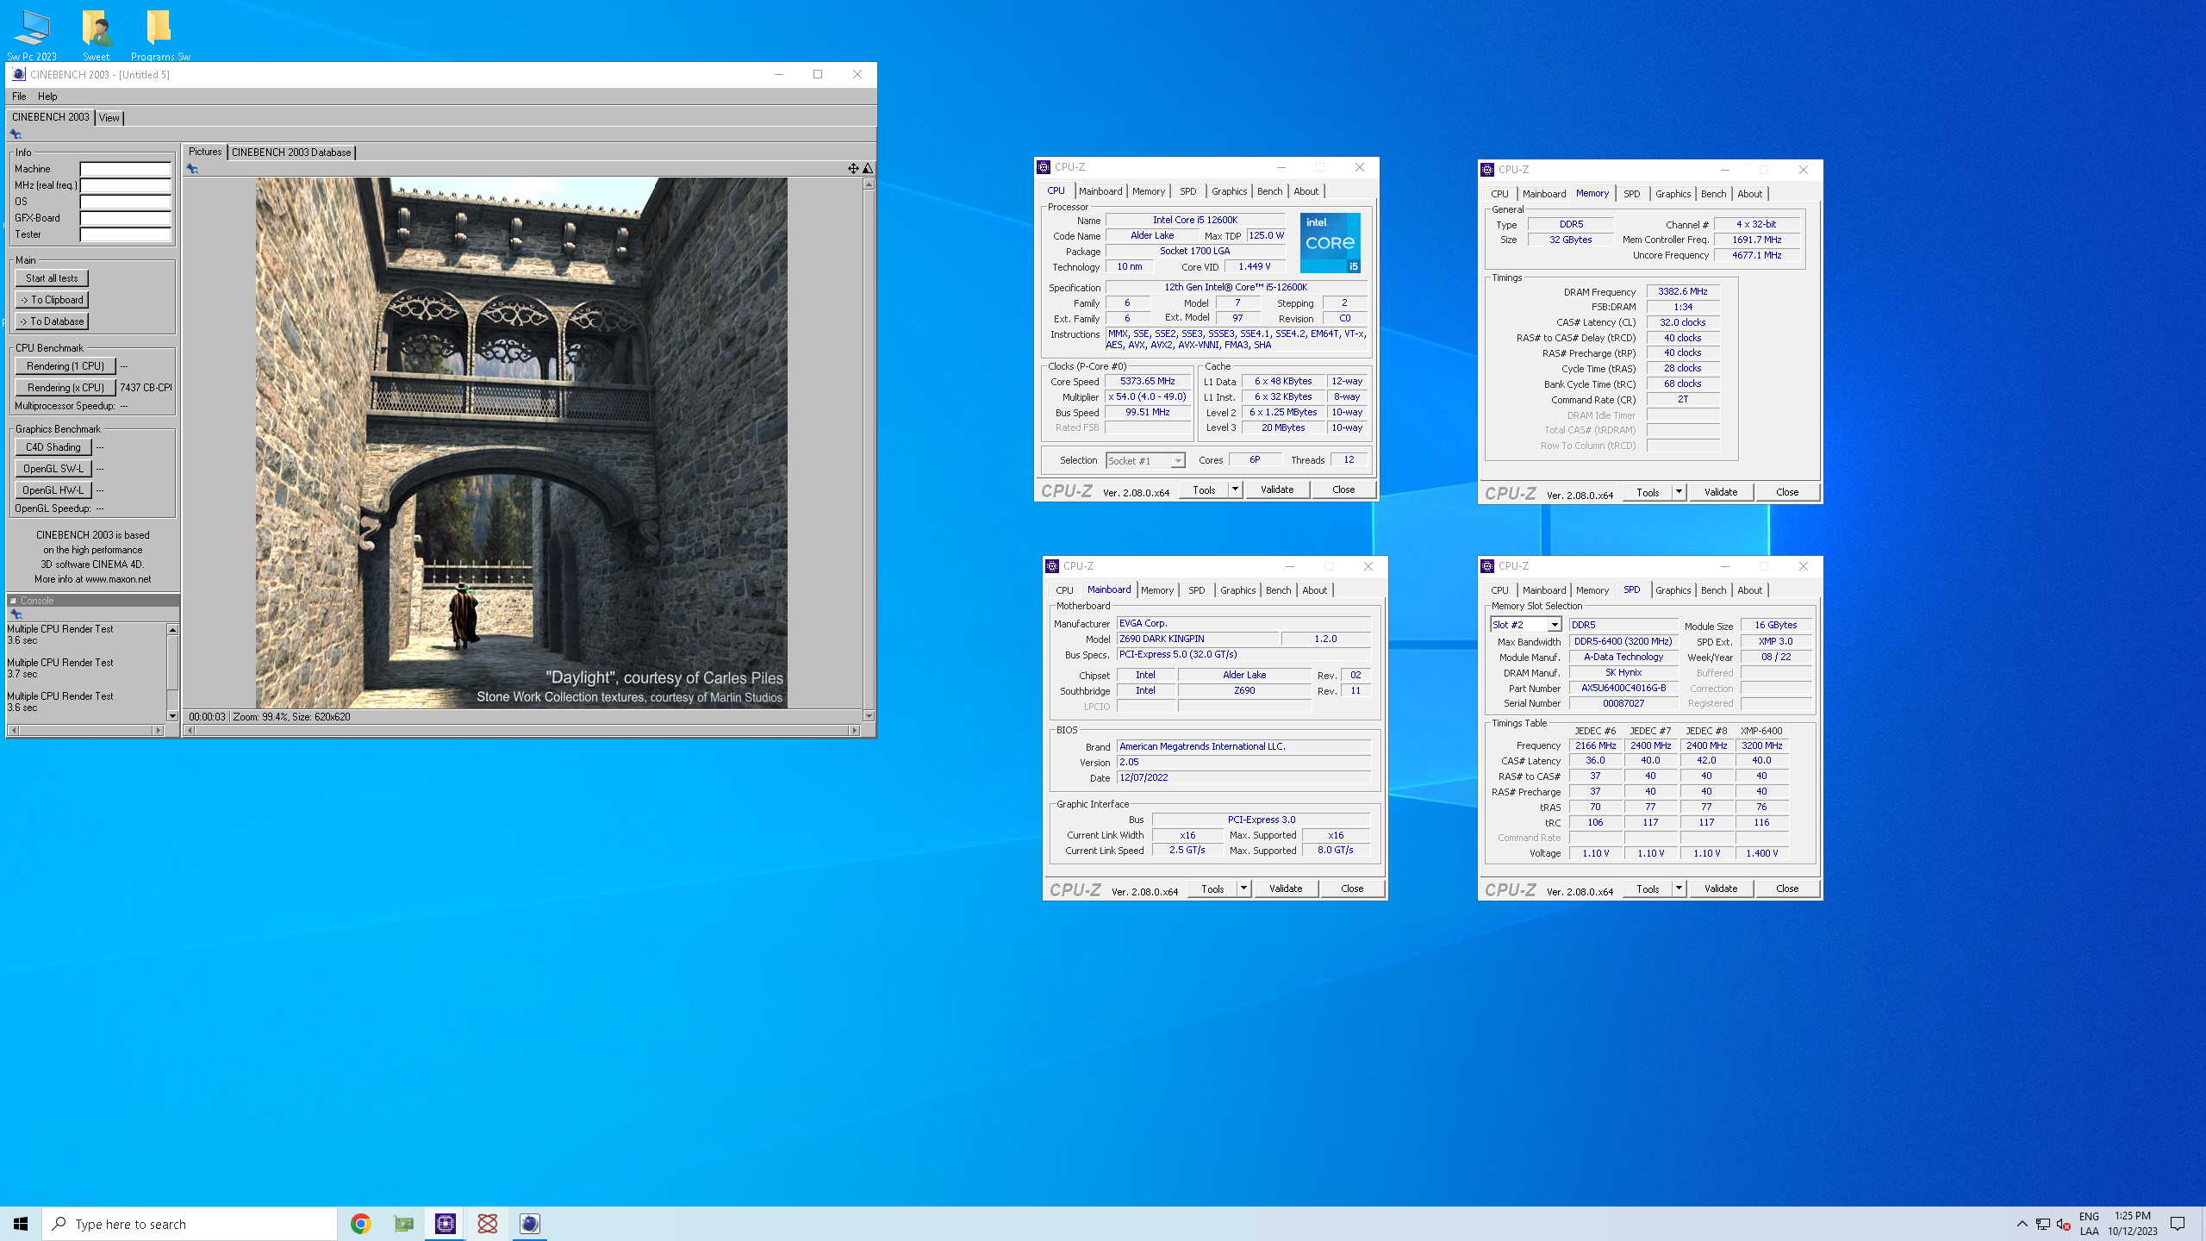Click the move cross icon in Pictures panel
The height and width of the screenshot is (1241, 2206).
point(853,169)
